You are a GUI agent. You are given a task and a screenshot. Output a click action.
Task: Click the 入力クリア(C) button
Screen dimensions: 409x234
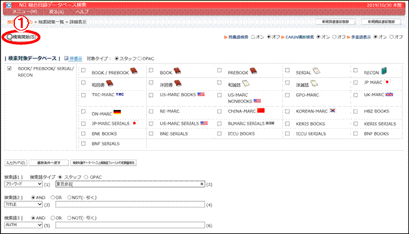tap(16, 163)
